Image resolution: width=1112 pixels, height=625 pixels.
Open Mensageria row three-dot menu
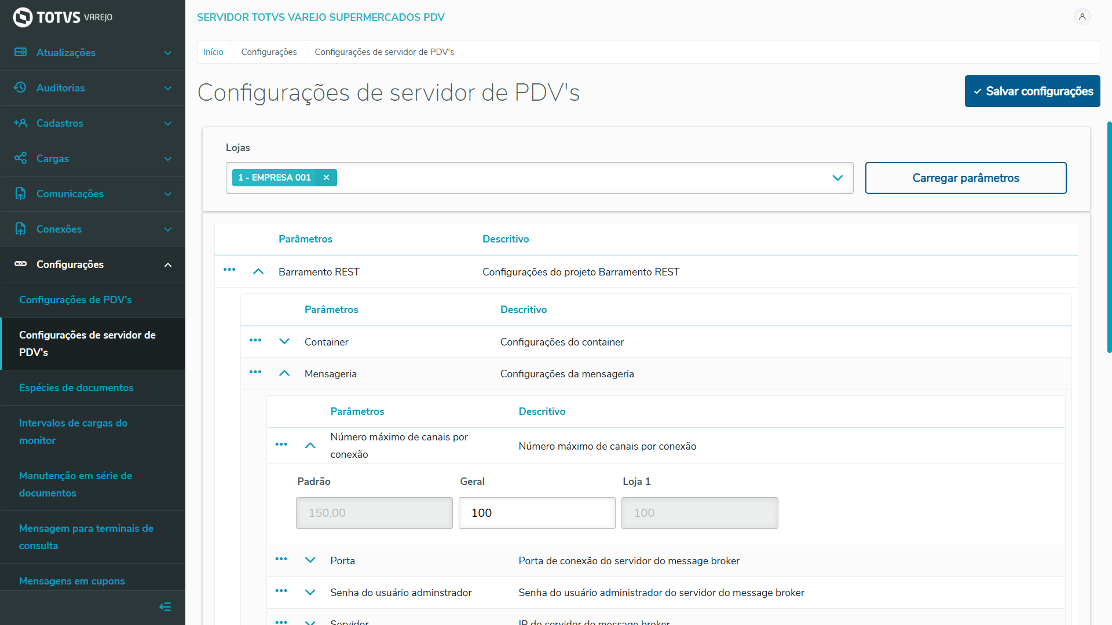click(x=255, y=372)
